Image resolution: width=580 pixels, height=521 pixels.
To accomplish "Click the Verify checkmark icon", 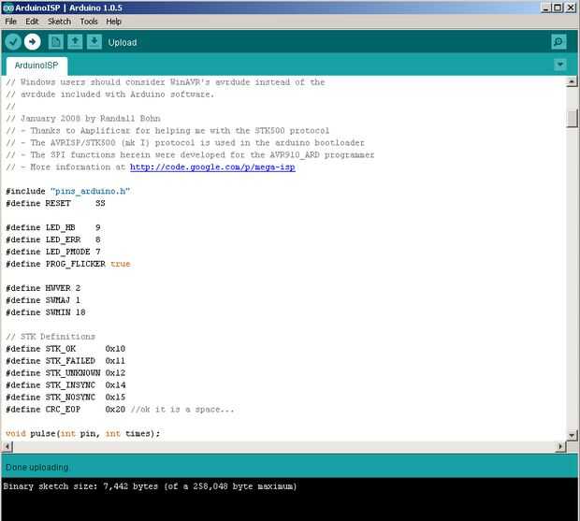I will tap(12, 42).
